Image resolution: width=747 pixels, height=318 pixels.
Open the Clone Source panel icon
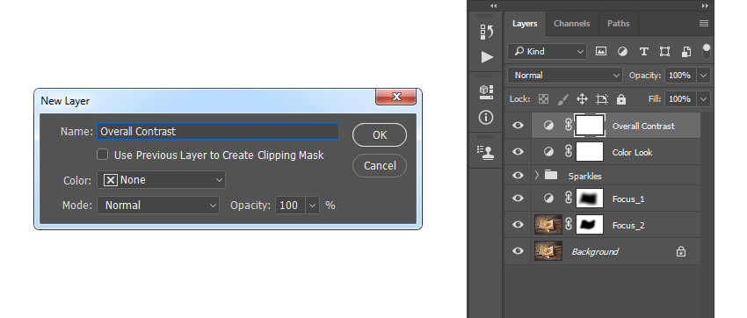coord(486,152)
